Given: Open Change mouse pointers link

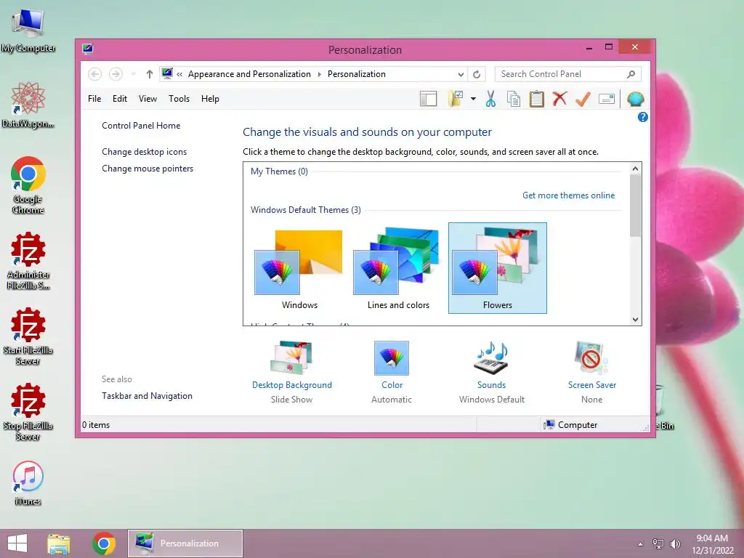Looking at the screenshot, I should point(147,169).
